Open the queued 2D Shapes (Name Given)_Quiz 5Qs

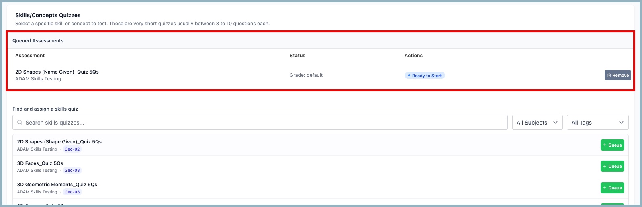(57, 72)
